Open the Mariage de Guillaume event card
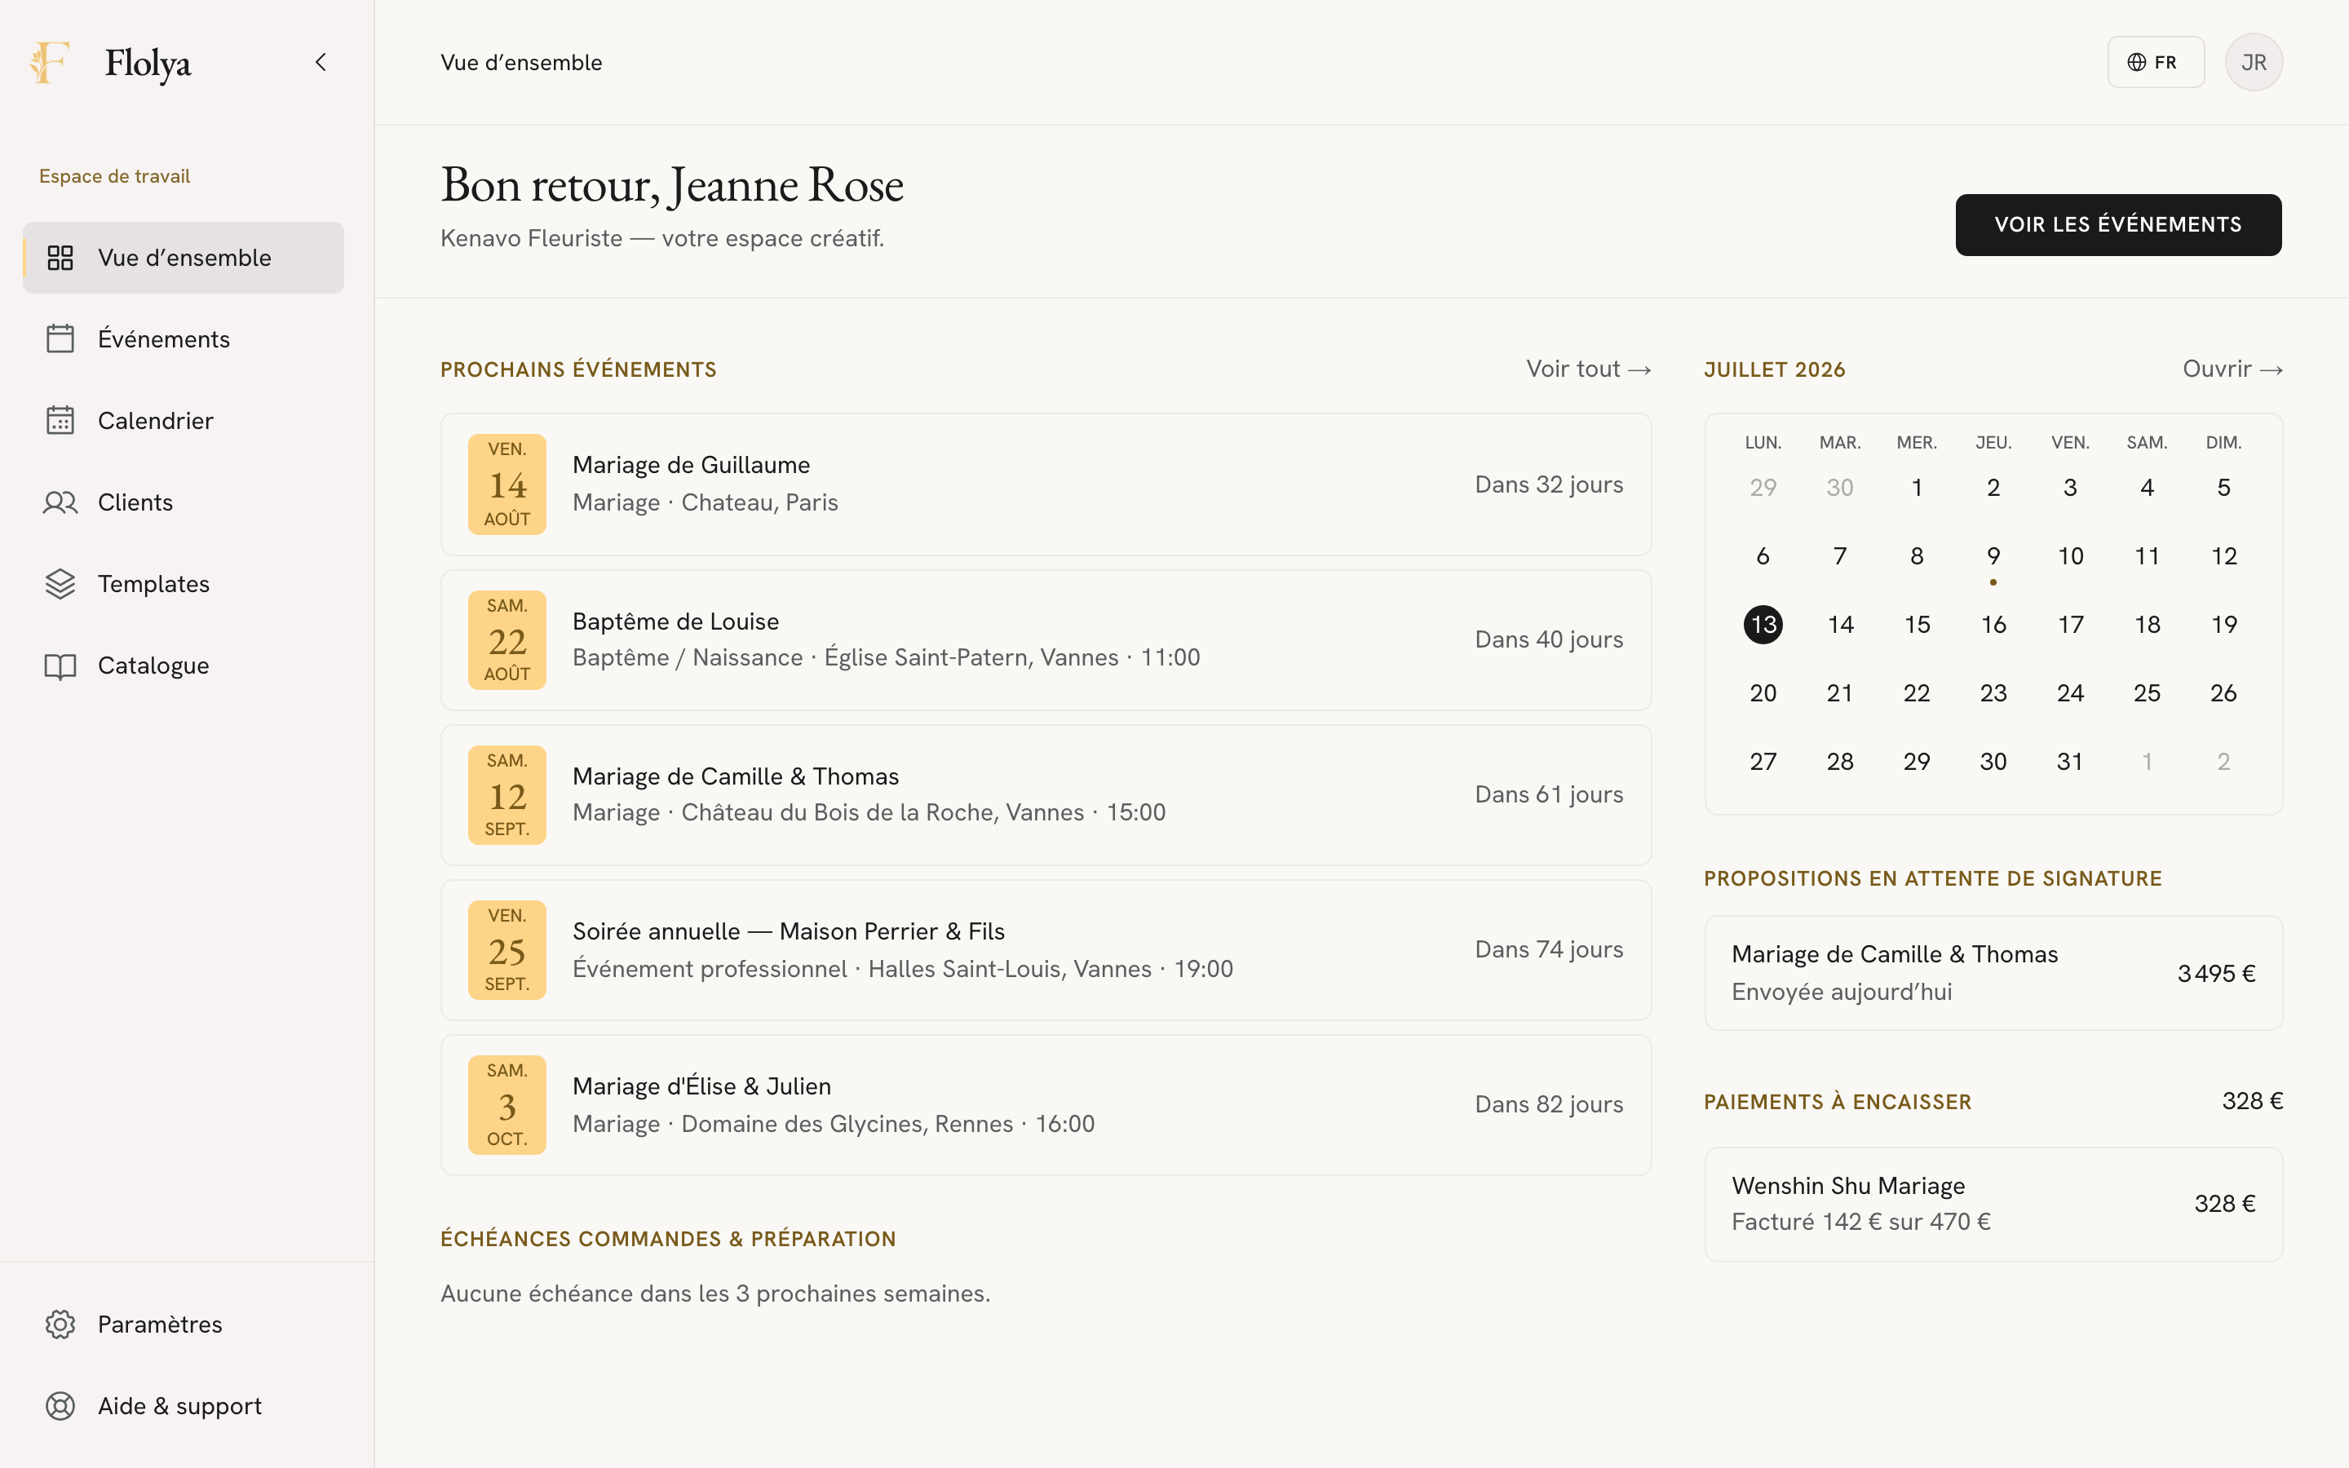This screenshot has width=2349, height=1468. 1046,484
